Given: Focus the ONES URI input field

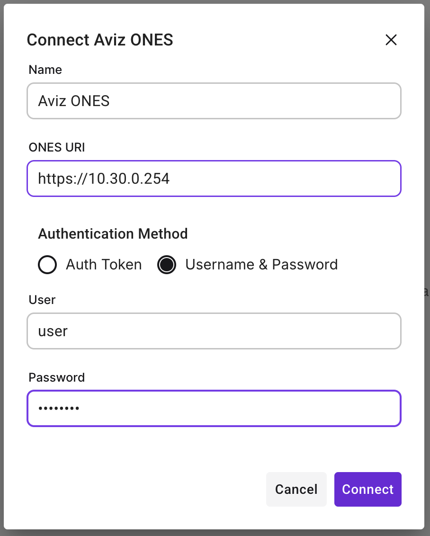Looking at the screenshot, I should pos(284,179).
